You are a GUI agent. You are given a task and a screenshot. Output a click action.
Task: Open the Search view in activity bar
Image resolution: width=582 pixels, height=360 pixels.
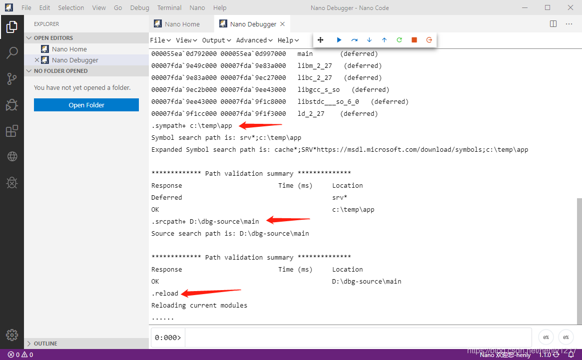12,53
